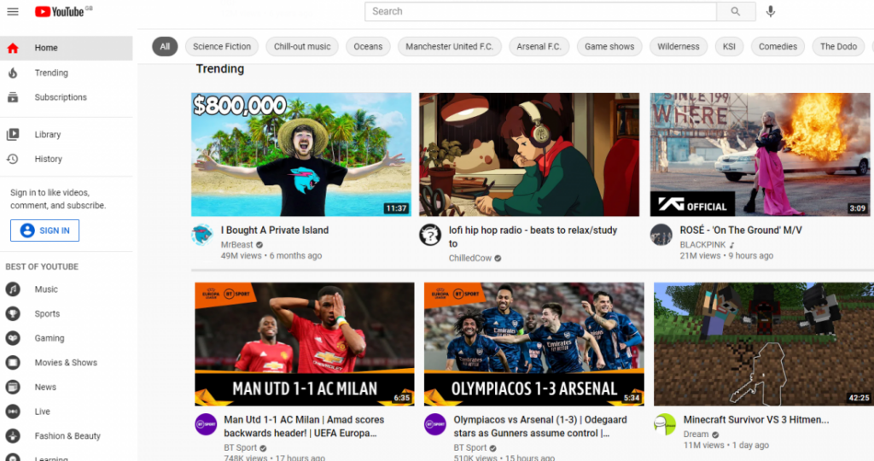Open Minecraft Survivor VS 3 Hitmen title
The height and width of the screenshot is (461, 874).
[756, 420]
